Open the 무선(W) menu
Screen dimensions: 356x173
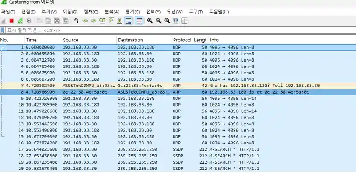[174, 12]
